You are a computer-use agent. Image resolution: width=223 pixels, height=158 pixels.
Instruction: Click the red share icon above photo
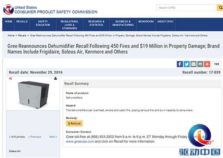[10, 78]
